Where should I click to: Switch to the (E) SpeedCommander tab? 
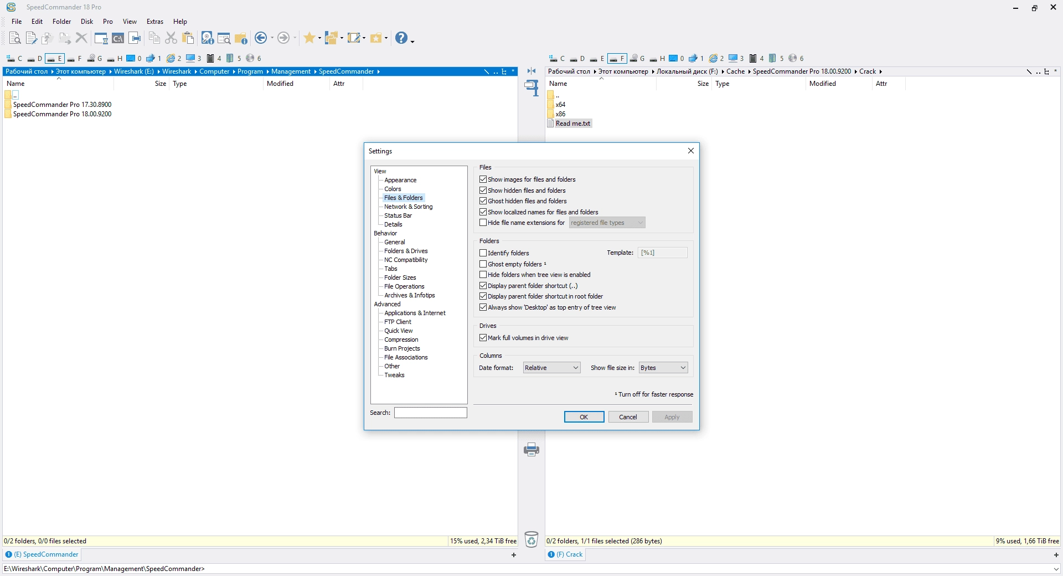(42, 554)
